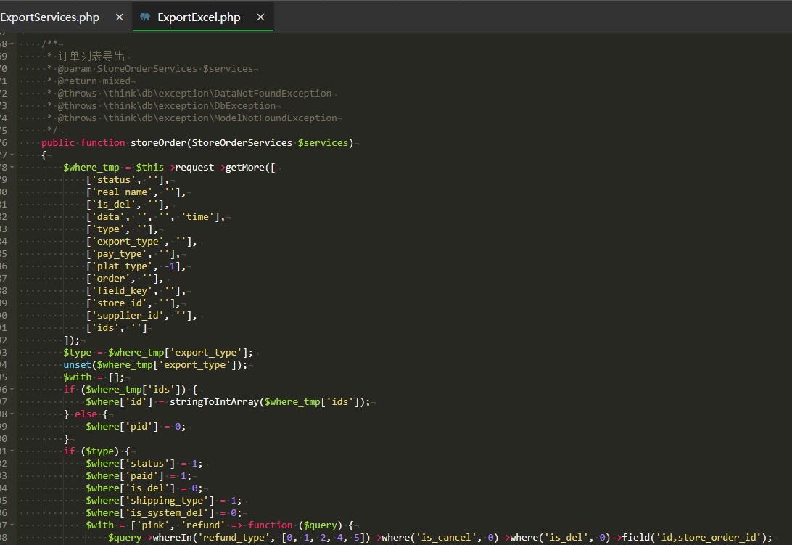Click the PHP elephant icon on ExportExcel.php tab
The height and width of the screenshot is (545, 792).
click(145, 17)
